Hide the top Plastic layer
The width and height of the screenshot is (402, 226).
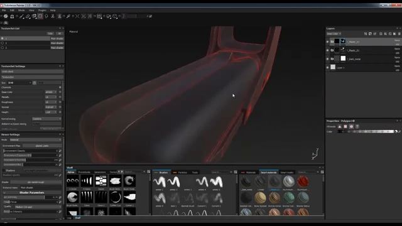(x=327, y=41)
